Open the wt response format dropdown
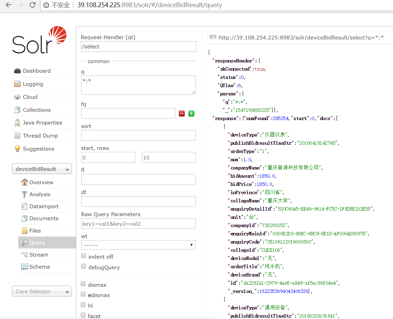 click(138, 245)
